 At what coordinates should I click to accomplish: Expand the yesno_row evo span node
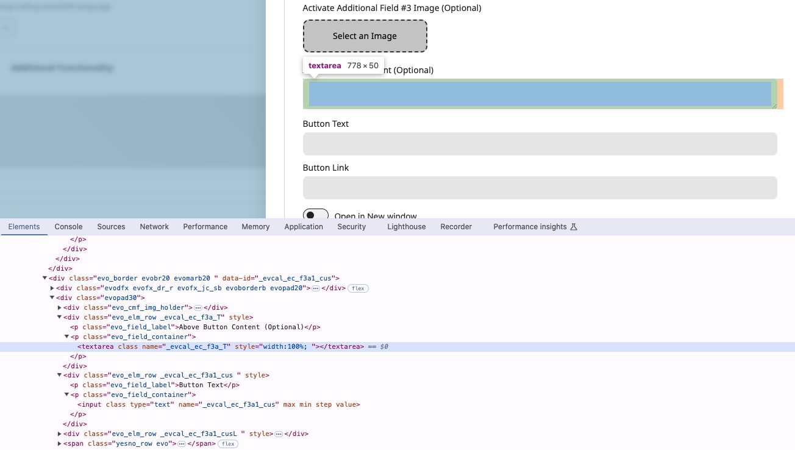click(x=59, y=443)
